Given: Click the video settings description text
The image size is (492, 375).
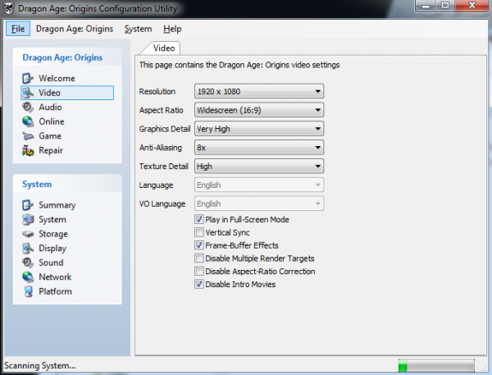Looking at the screenshot, I should tap(239, 65).
